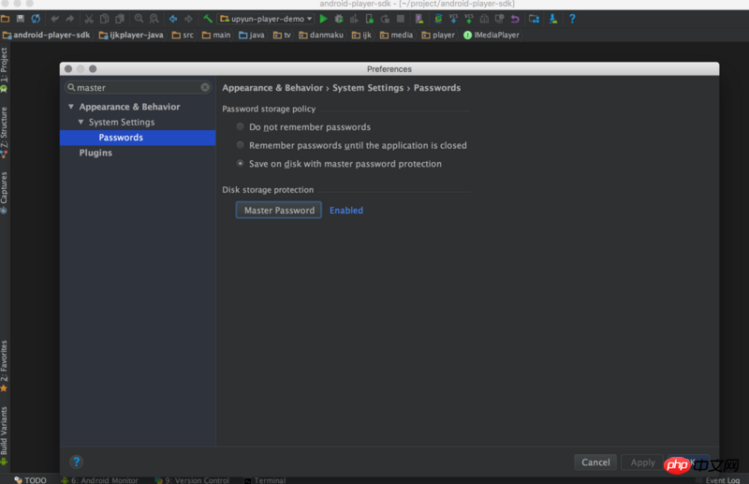Open the upyun-player-demo run configuration dropdown

click(266, 19)
